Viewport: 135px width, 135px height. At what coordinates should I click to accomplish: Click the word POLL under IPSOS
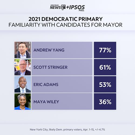pos(82,10)
